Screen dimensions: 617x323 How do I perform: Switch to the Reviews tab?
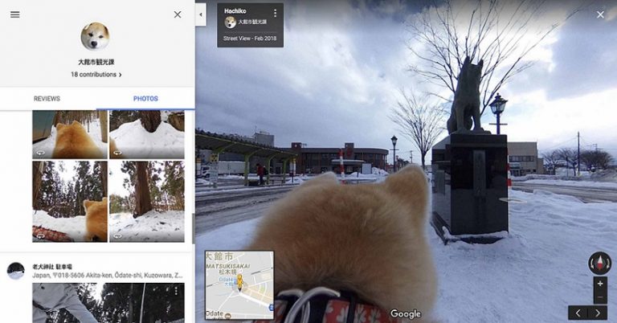[47, 99]
